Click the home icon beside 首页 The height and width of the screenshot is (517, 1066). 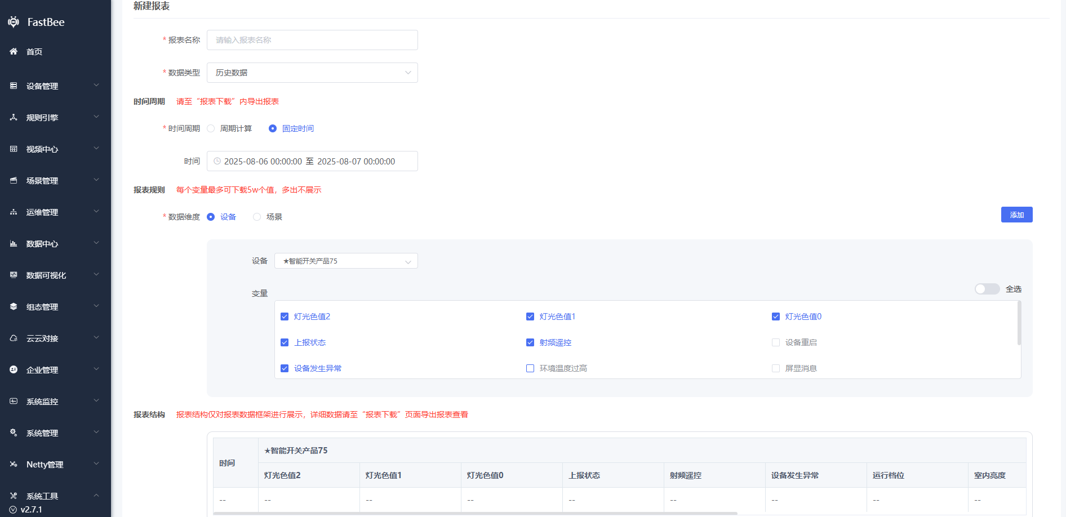[14, 51]
